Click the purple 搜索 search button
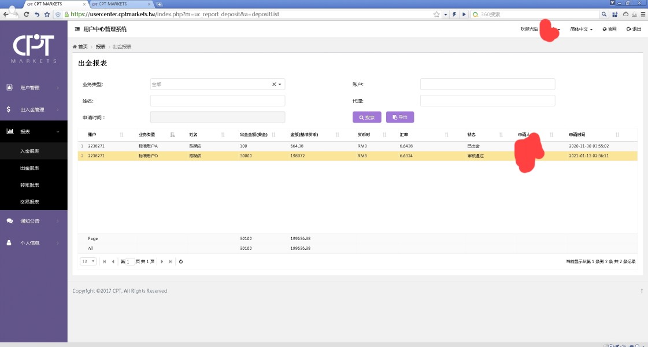Screen dimensions: 648x347 click(367, 117)
